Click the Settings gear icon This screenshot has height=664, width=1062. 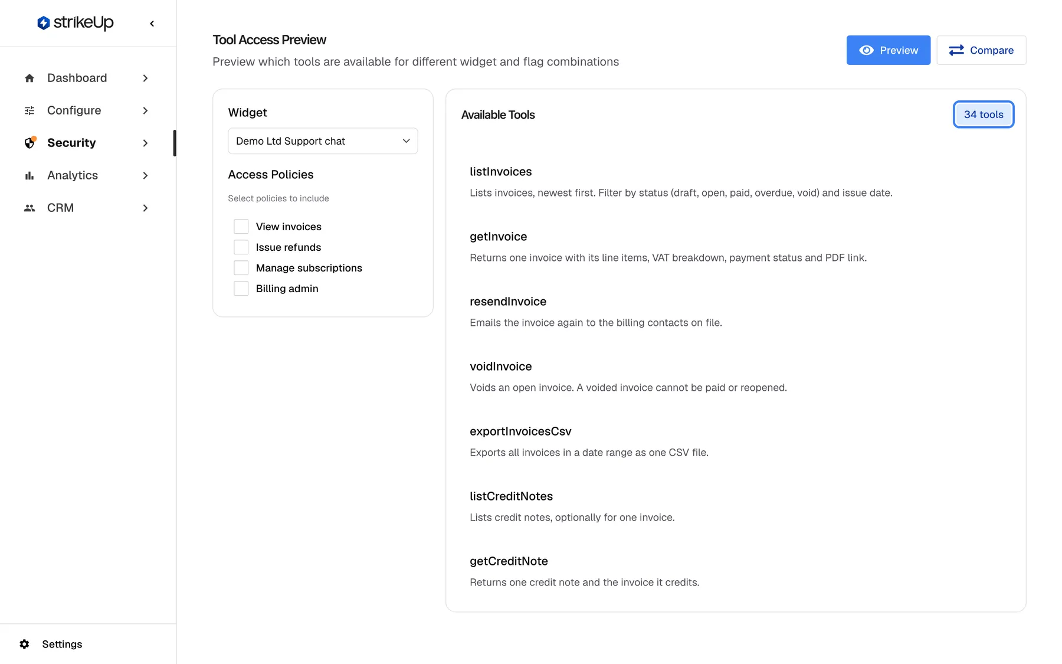coord(24,644)
